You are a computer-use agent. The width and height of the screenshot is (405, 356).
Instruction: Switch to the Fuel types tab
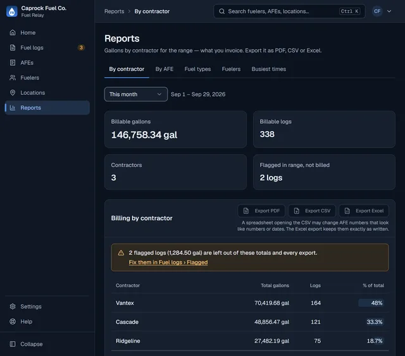[197, 69]
